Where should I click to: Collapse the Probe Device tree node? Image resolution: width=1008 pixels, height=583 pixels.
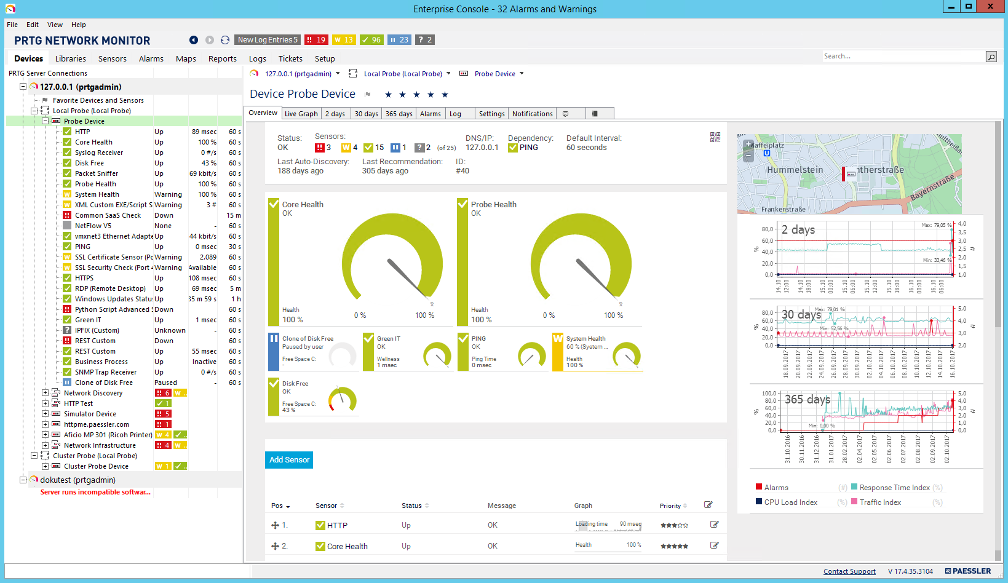point(45,121)
